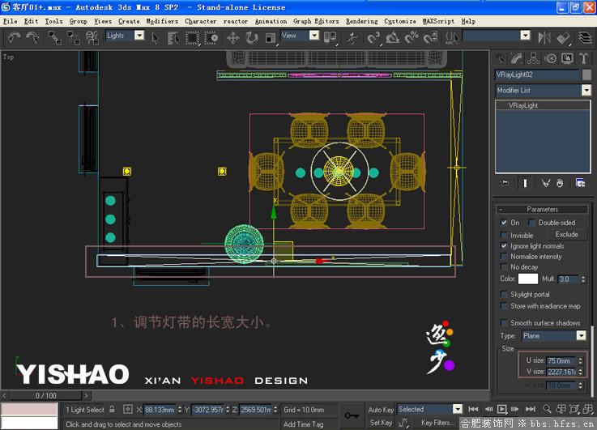
Task: Click the Mult spinner arrows
Action: 583,279
